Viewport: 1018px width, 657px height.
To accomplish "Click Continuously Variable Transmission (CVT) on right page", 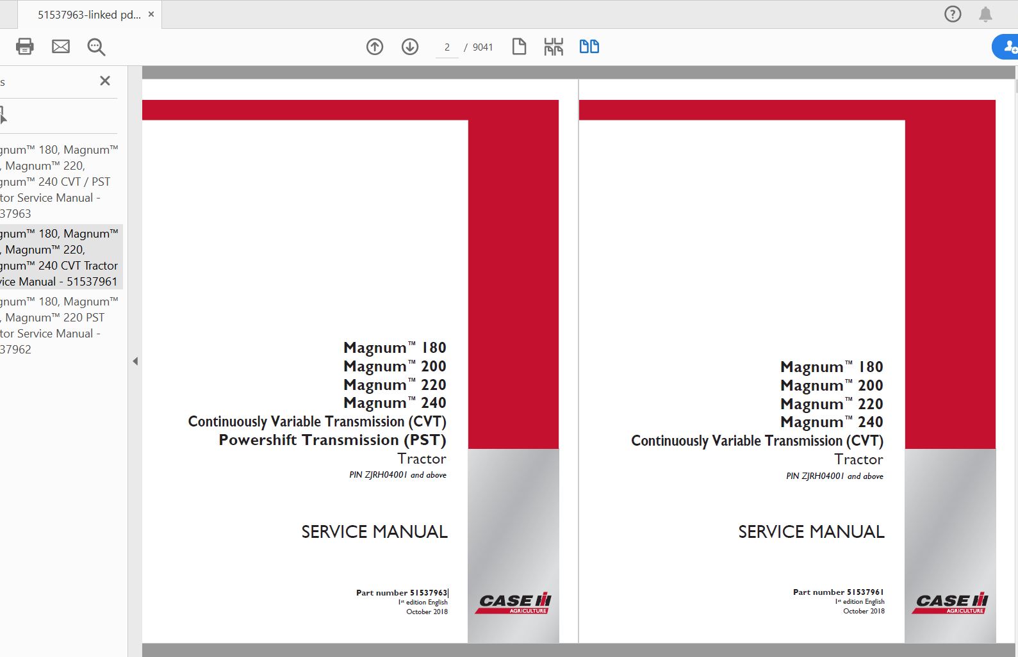I will pos(757,441).
